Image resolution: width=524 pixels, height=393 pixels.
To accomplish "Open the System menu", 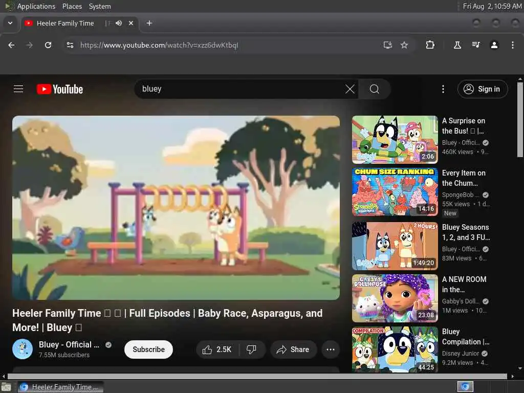I will pos(100,6).
